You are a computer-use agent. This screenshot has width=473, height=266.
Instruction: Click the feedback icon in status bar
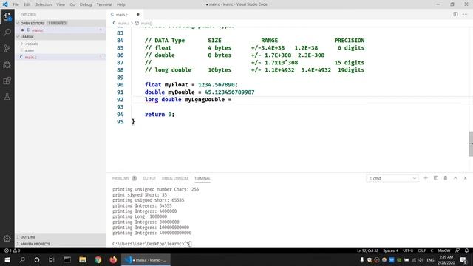click(457, 250)
